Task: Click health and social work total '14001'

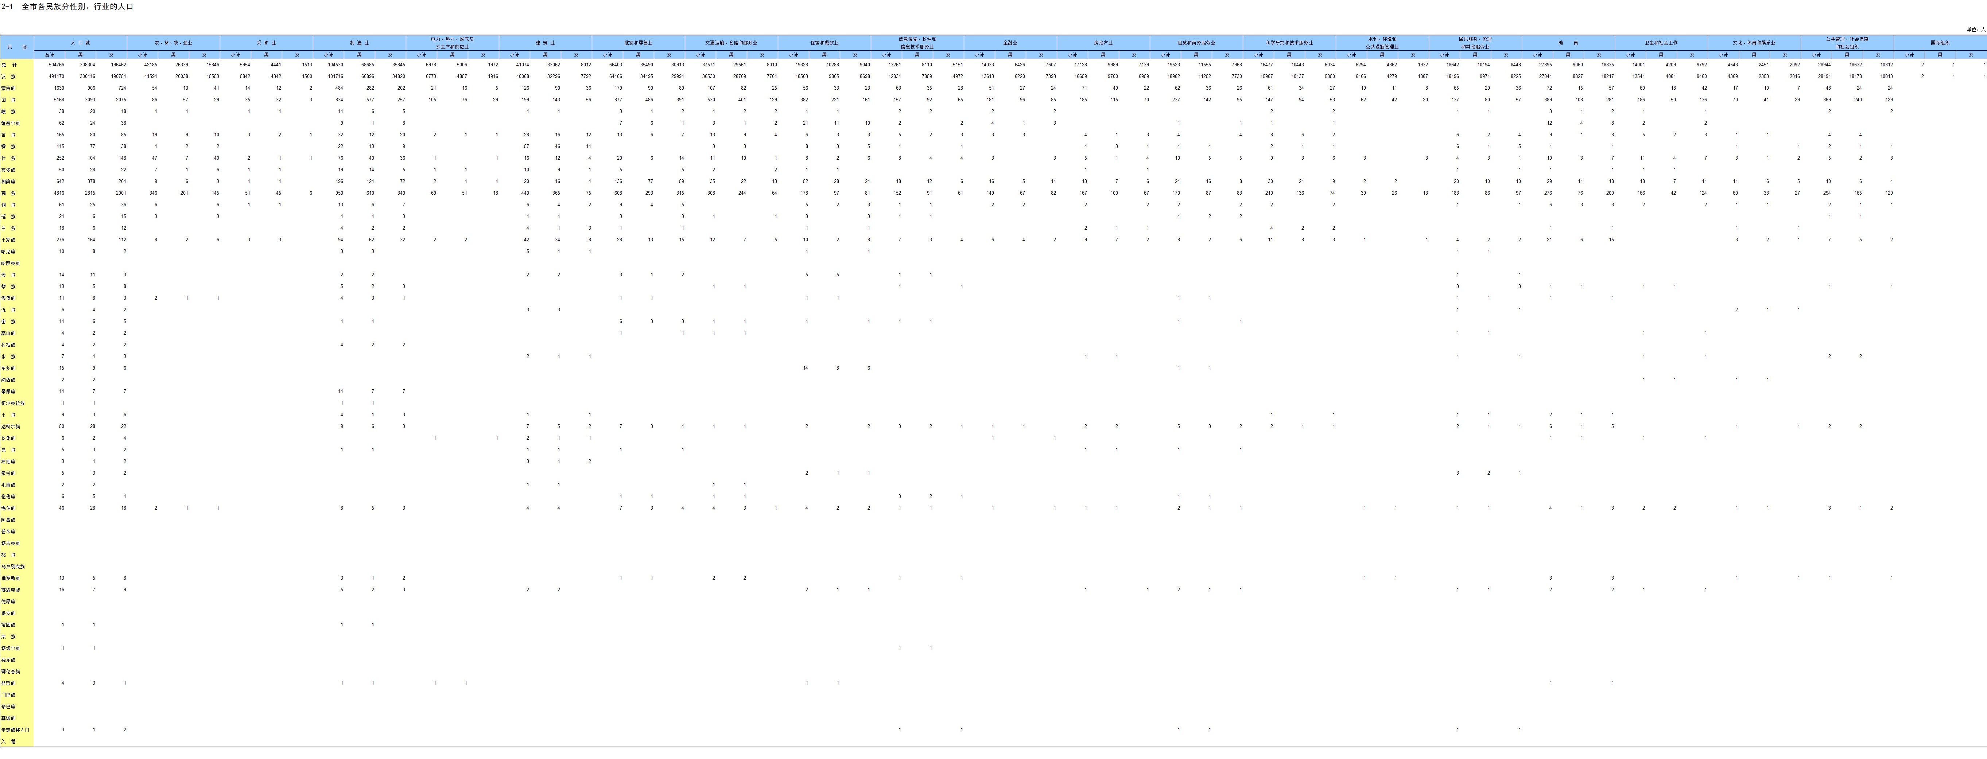Action: 1638,65
